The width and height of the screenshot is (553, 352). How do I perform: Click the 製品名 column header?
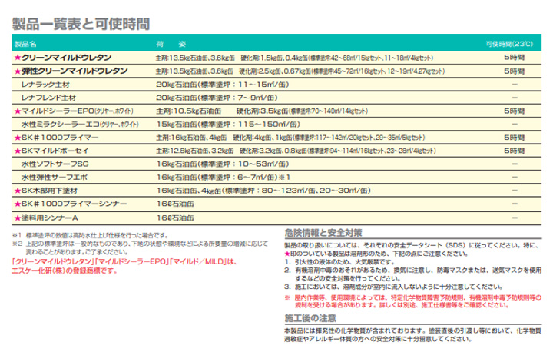pyautogui.click(x=25, y=44)
